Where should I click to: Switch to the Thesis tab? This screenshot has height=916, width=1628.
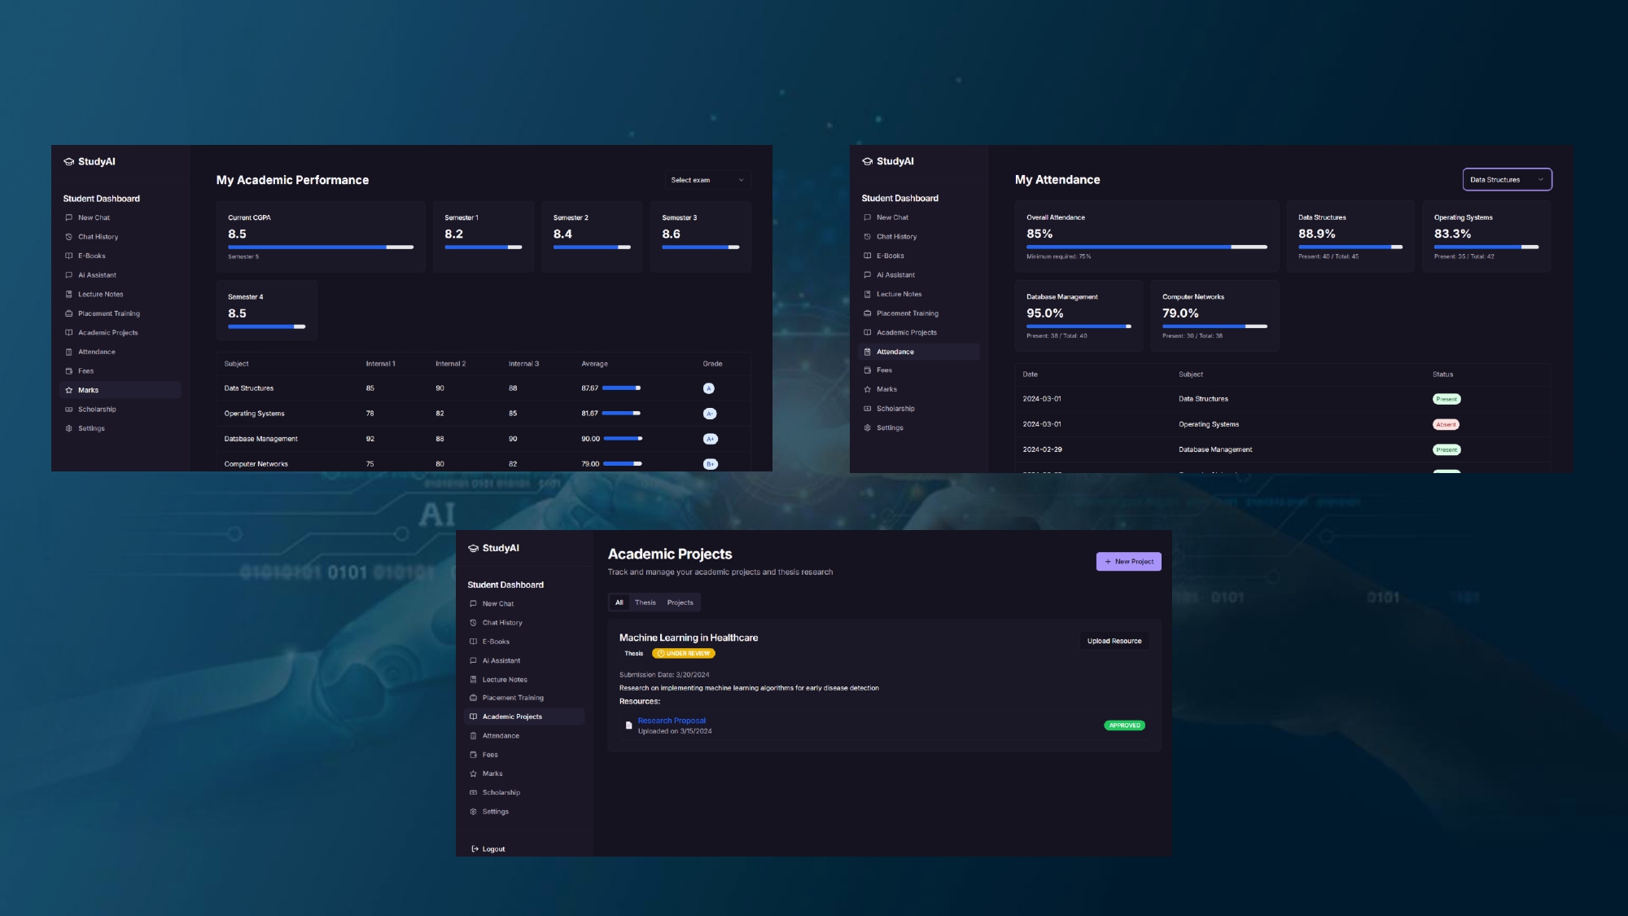pos(647,603)
